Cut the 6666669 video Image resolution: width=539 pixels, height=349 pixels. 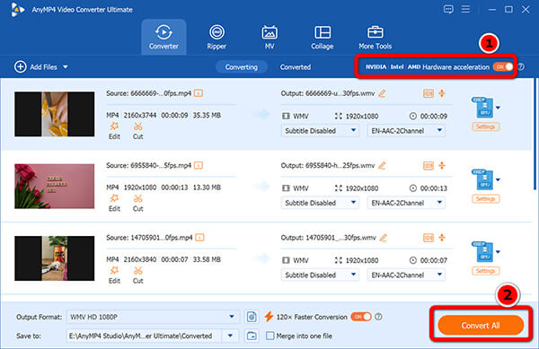click(x=137, y=131)
